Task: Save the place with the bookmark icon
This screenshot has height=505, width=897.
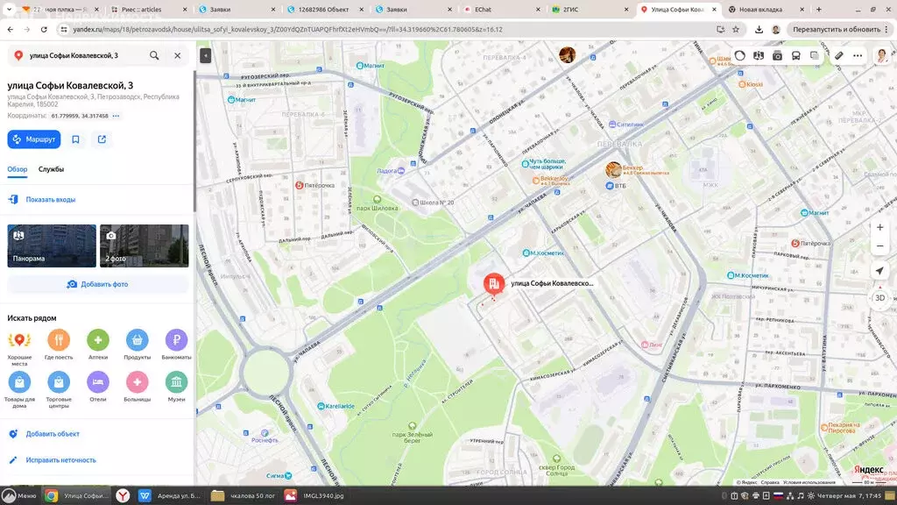Action: pyautogui.click(x=75, y=139)
